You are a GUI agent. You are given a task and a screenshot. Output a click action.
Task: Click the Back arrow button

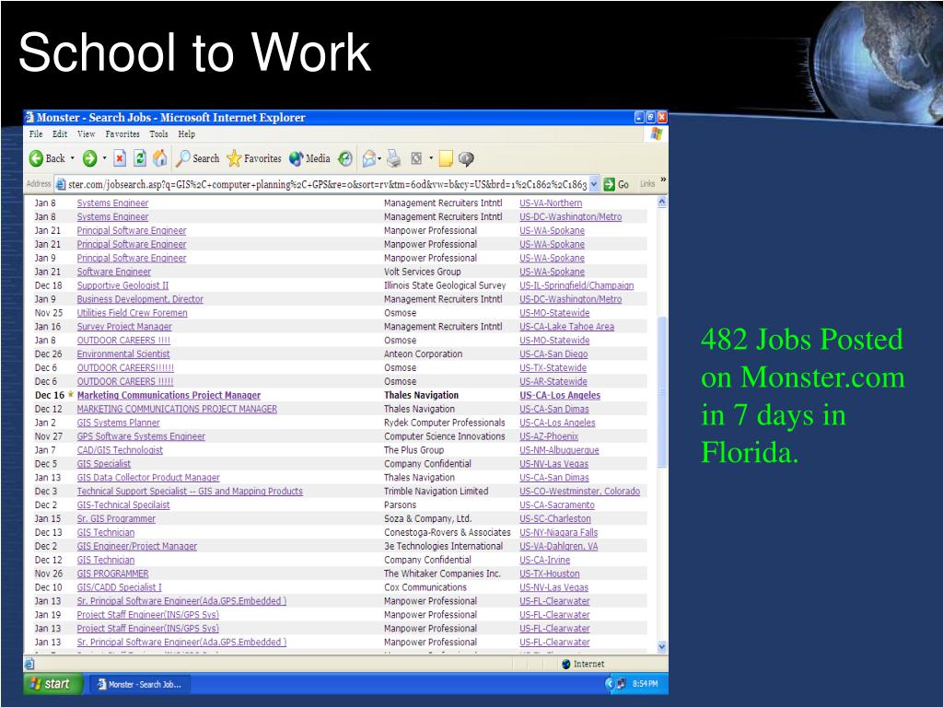(47, 158)
